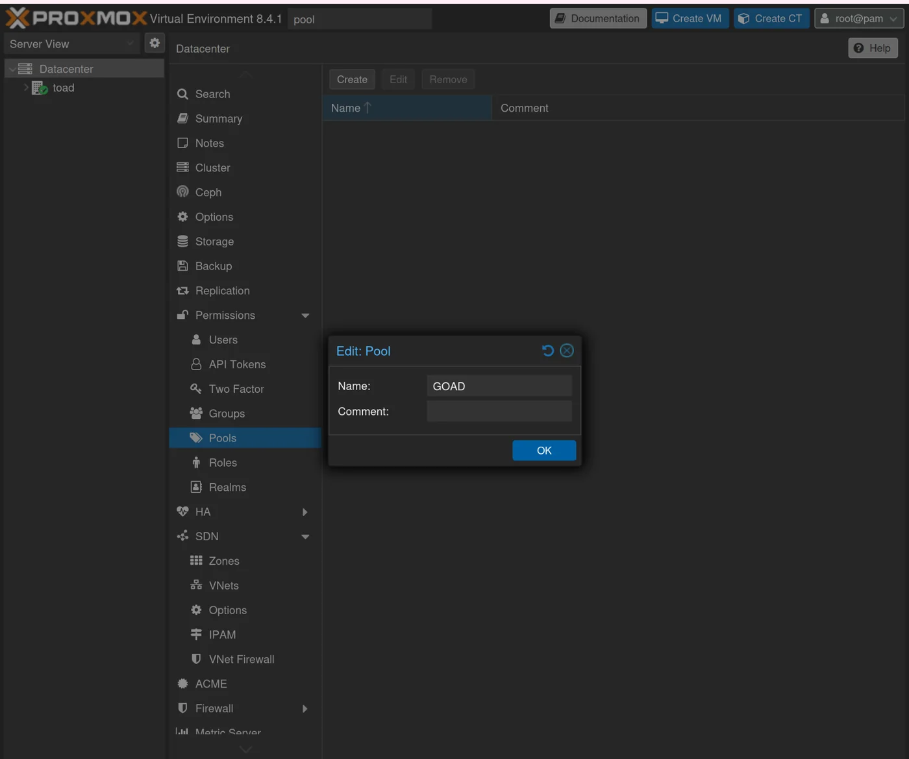This screenshot has width=909, height=759.
Task: Open the Ceph section
Action: click(x=208, y=192)
